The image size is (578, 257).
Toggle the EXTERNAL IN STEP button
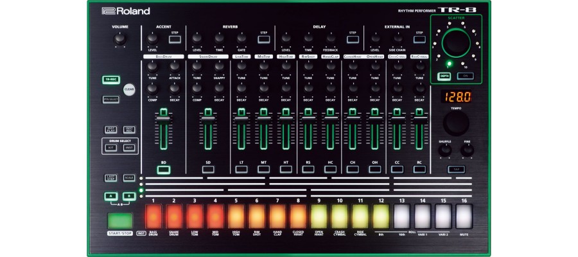tap(419, 39)
